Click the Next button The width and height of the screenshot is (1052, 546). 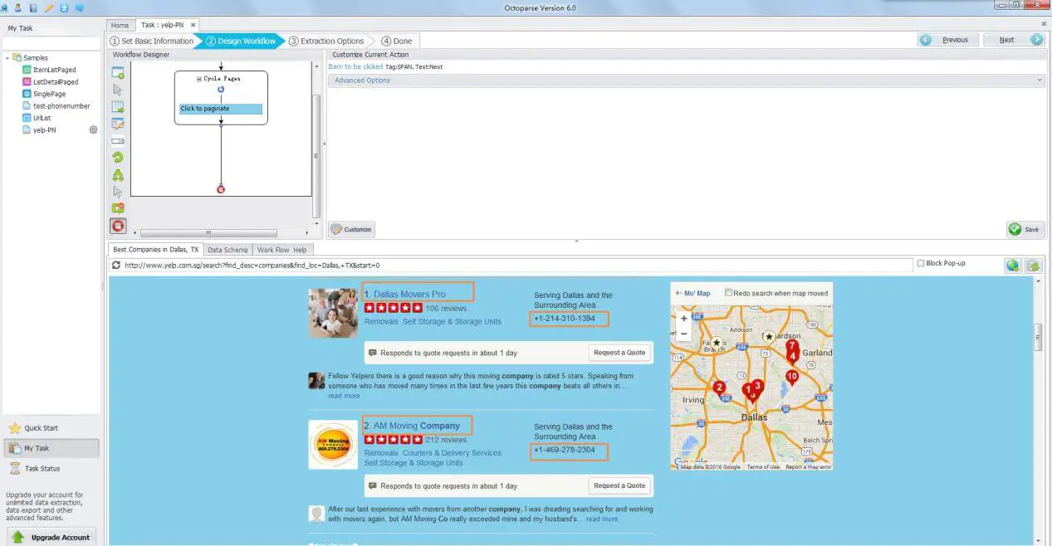click(x=1013, y=40)
